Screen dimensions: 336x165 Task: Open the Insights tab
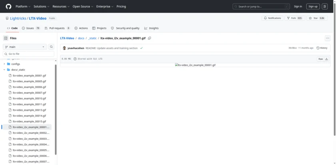click(152, 28)
